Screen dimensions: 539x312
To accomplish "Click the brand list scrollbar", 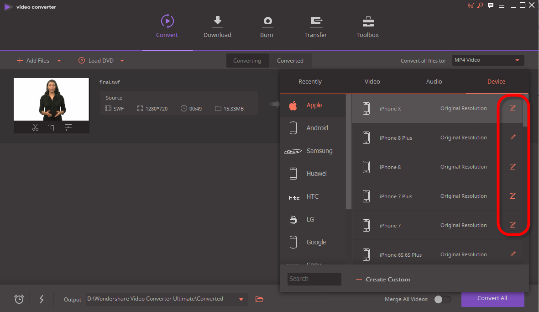I will [349, 151].
